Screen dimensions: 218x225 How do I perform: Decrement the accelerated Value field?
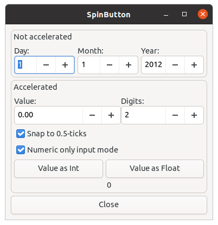pos(92,115)
